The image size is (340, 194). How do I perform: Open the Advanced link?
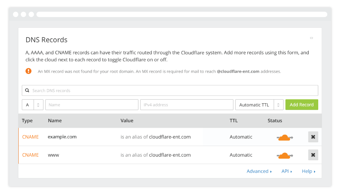[x=259, y=171]
